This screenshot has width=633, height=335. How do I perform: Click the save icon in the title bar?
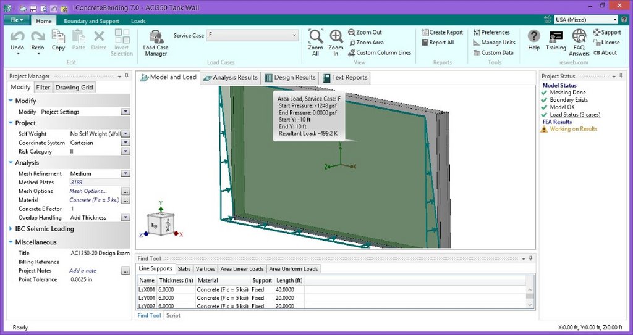34,7
